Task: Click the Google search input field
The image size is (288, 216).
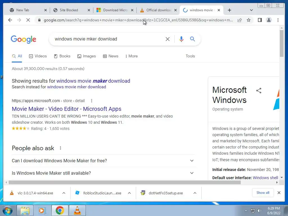Action: (x=108, y=39)
